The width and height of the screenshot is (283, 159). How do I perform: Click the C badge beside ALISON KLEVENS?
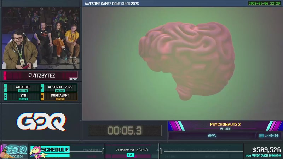(42, 88)
